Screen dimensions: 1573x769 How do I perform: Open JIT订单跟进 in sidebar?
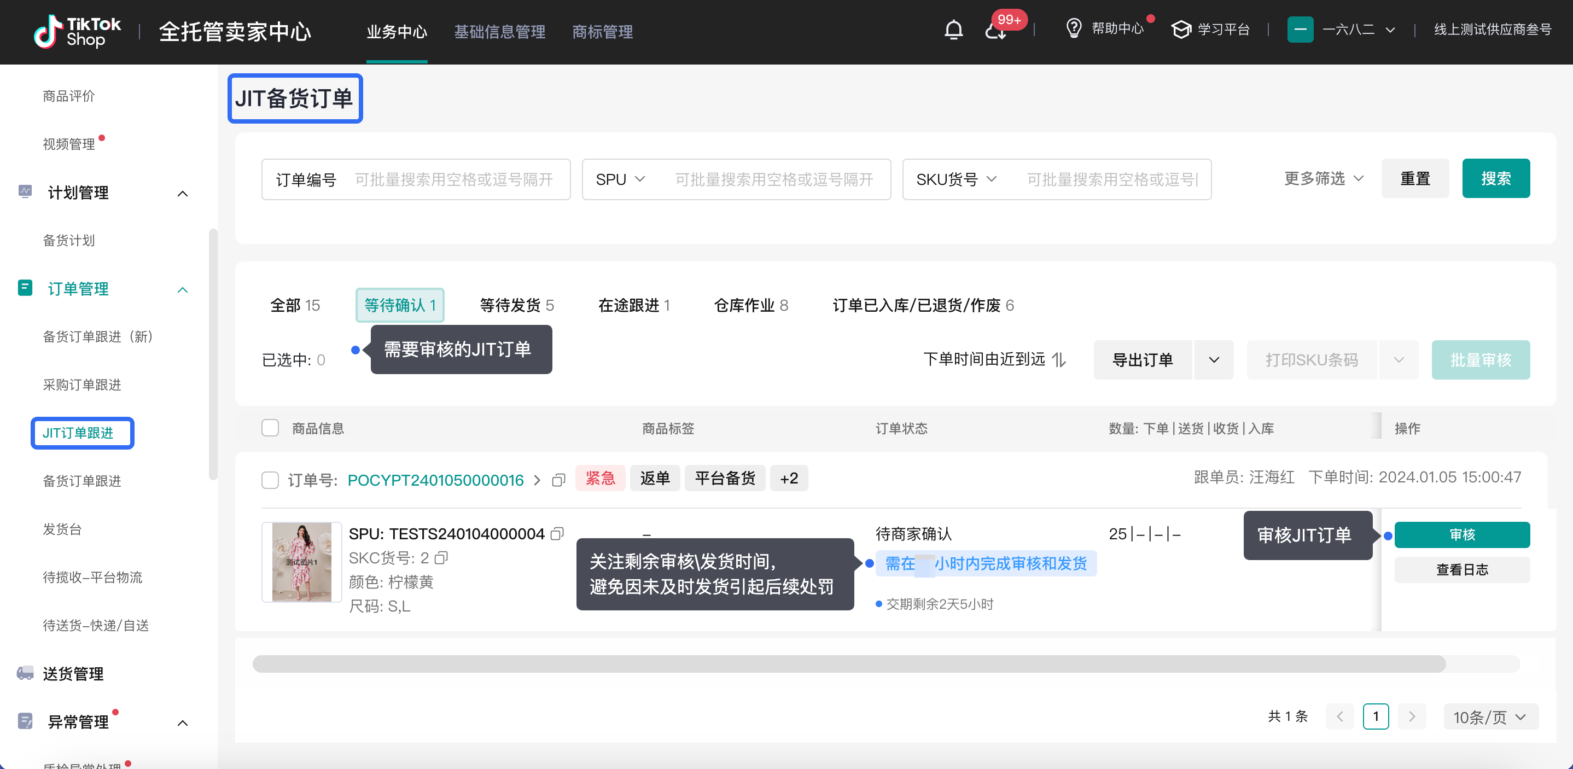[78, 433]
